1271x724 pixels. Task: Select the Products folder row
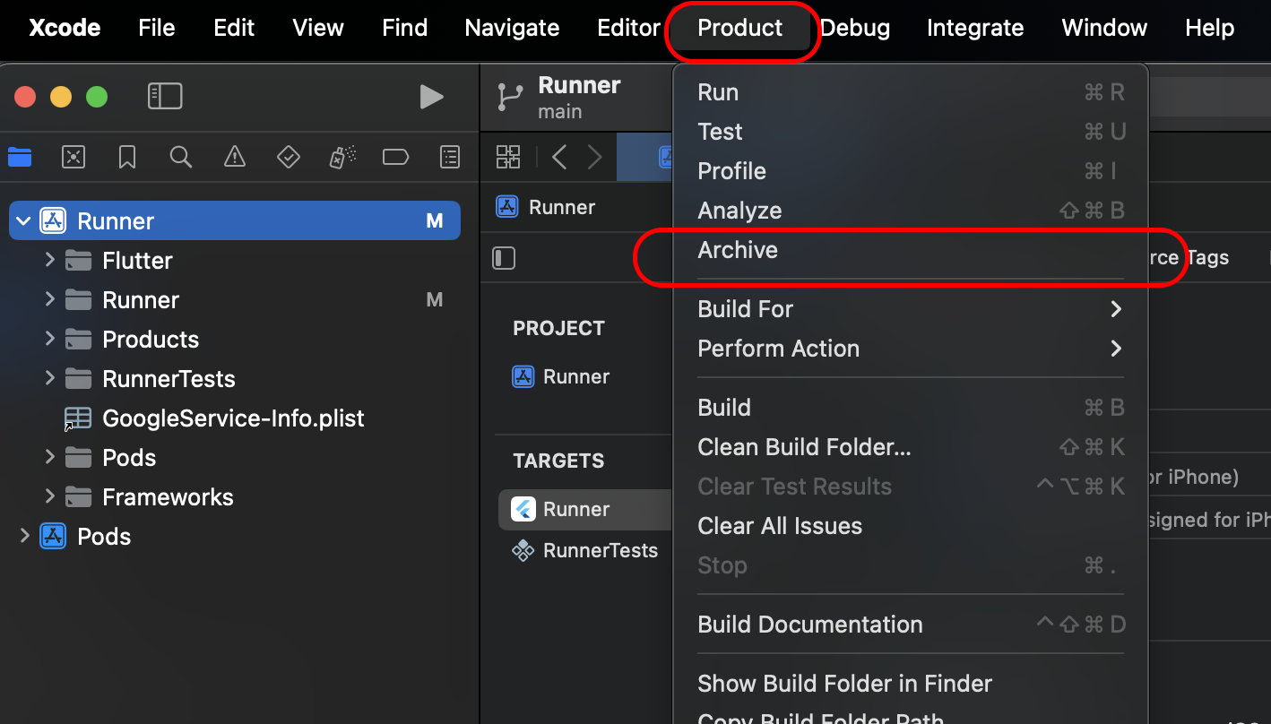(235, 340)
